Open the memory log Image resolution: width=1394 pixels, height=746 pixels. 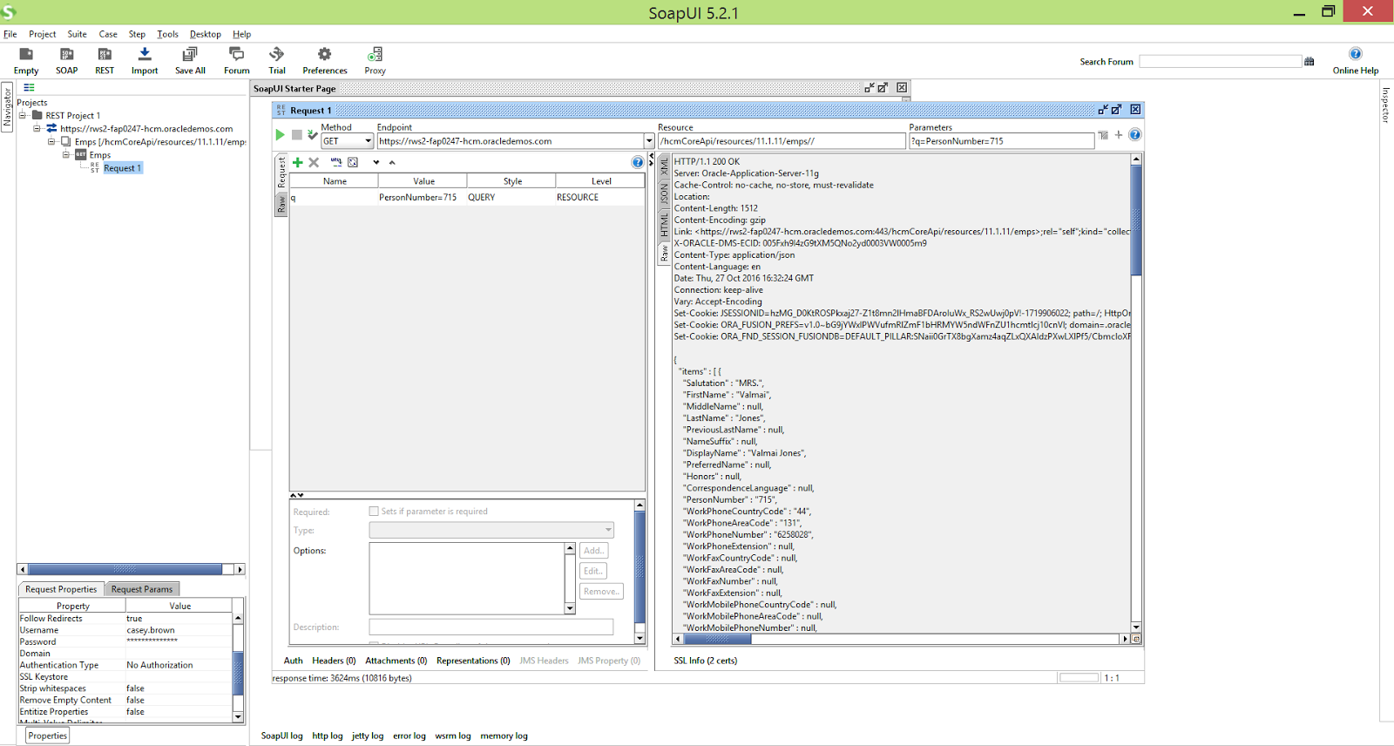pos(504,736)
